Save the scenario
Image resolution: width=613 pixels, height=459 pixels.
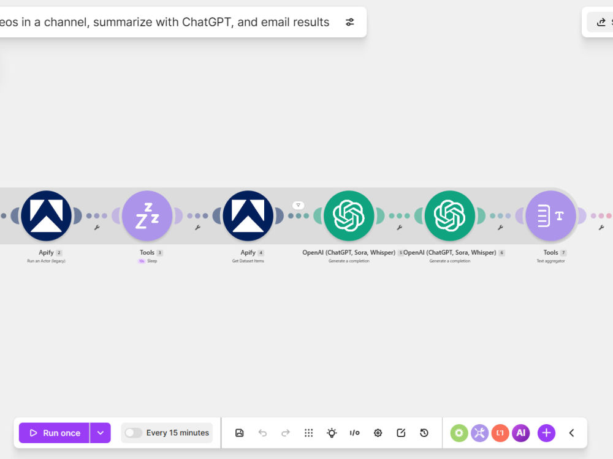pyautogui.click(x=239, y=433)
